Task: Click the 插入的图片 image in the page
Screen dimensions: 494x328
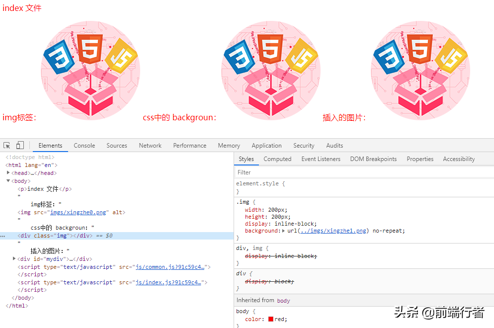Action: point(420,71)
